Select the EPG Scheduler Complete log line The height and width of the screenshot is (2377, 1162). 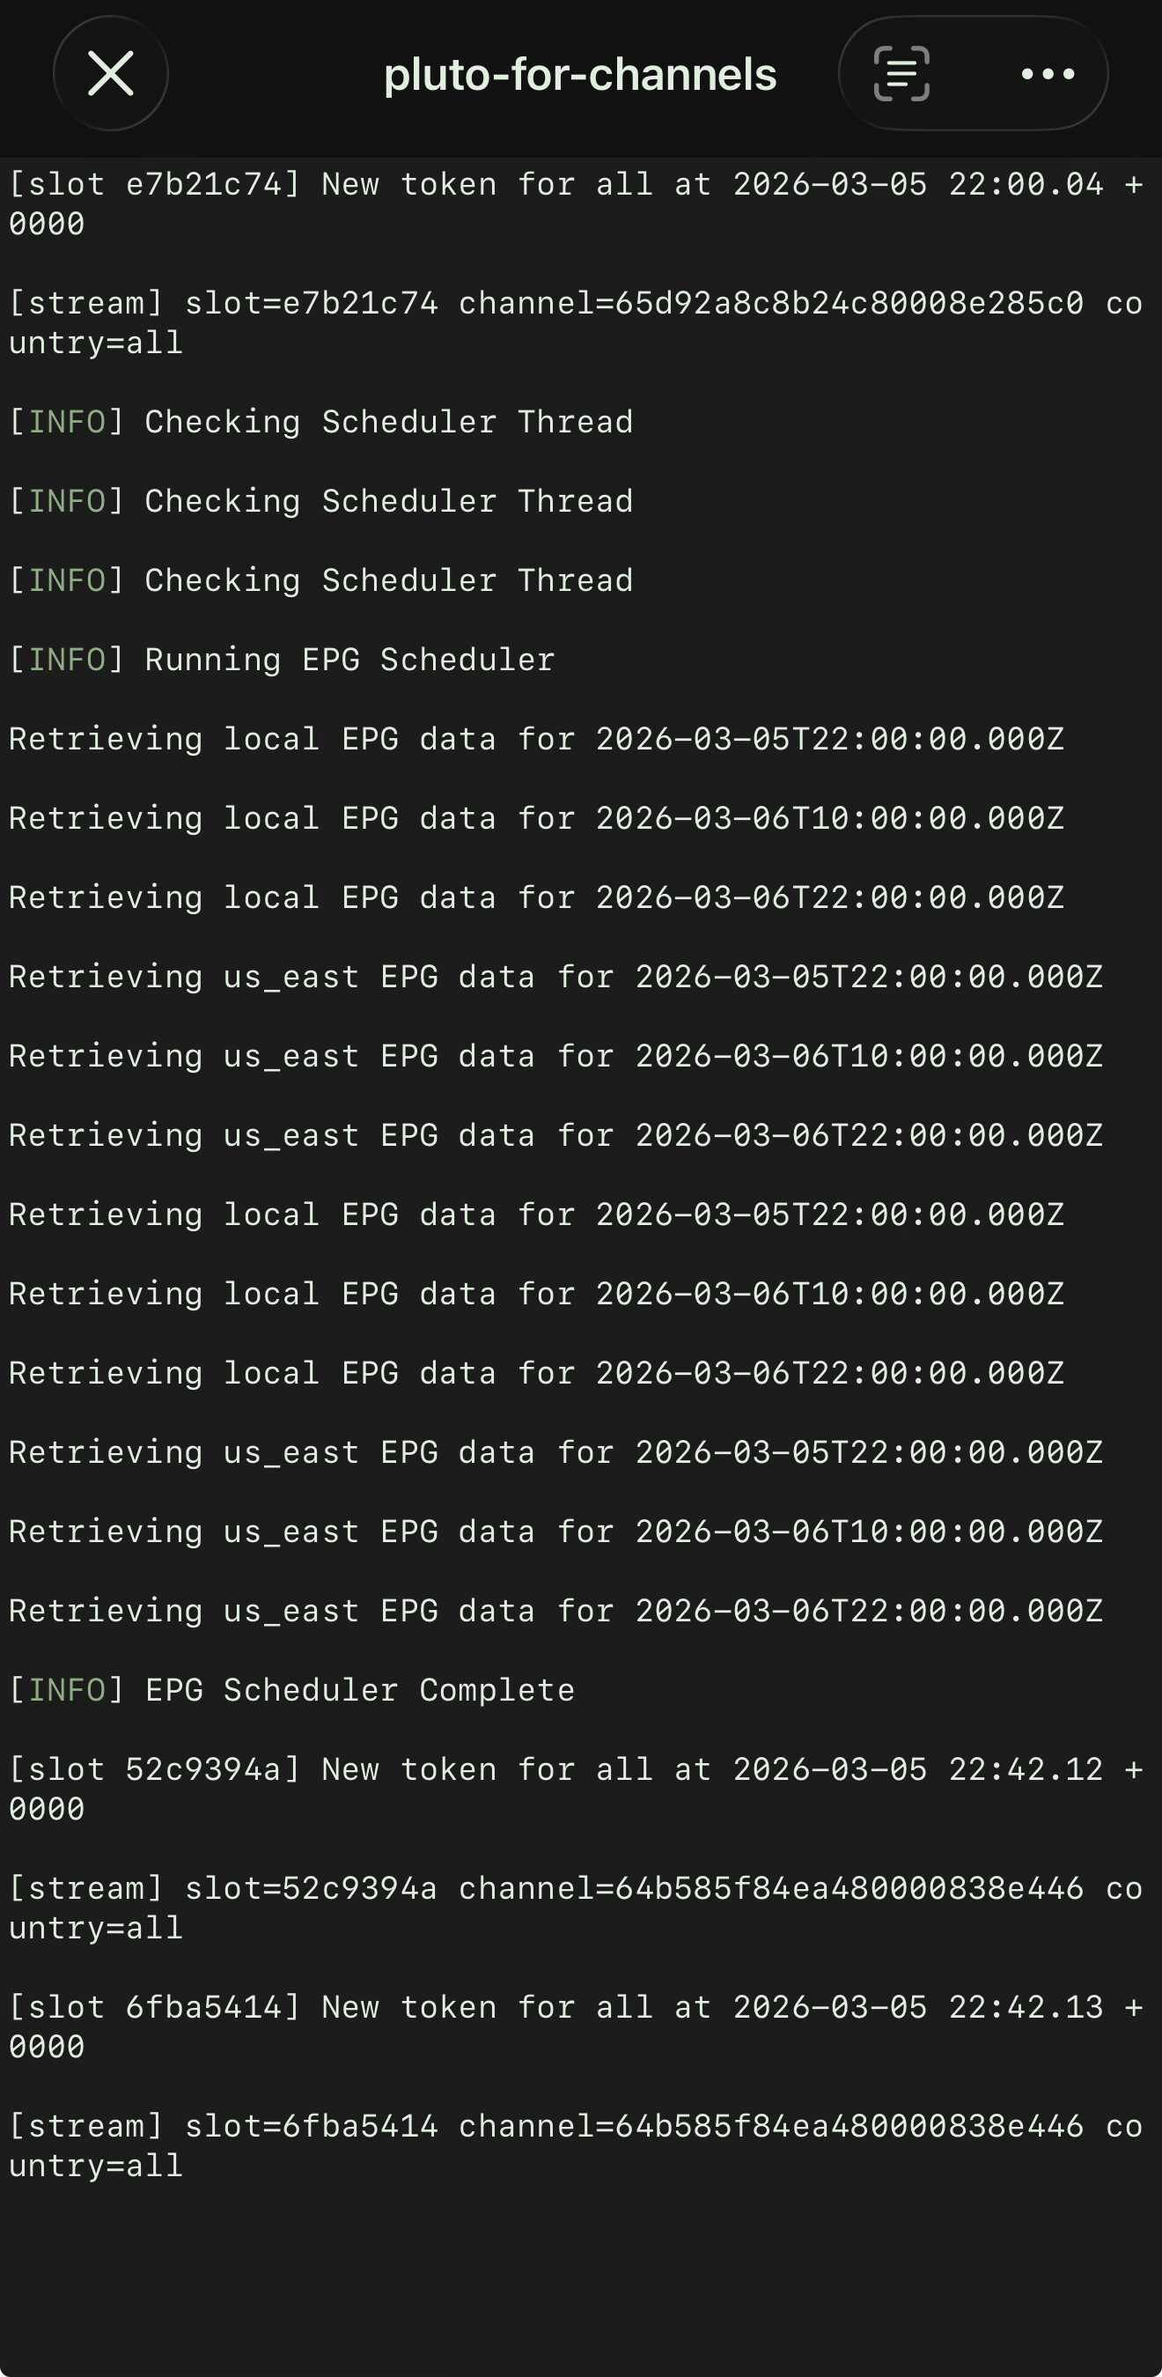click(291, 1690)
